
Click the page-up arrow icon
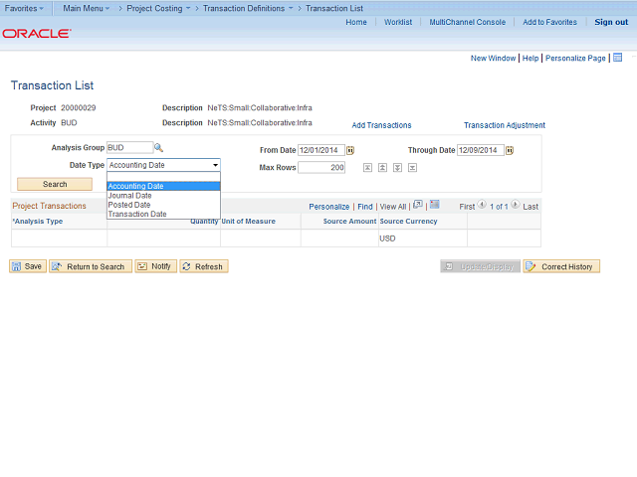pyautogui.click(x=382, y=168)
